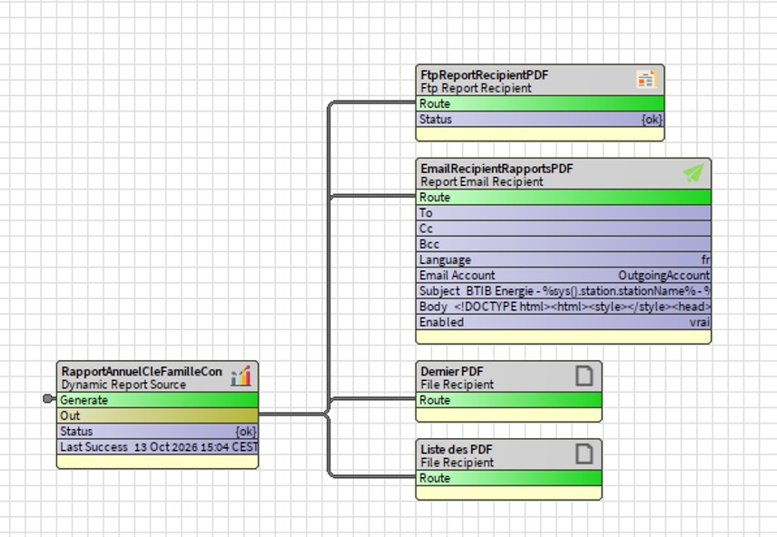Select the EmailRecipientRapportsPDF block title
Screen dimensions: 777x537
pyautogui.click(x=497, y=169)
